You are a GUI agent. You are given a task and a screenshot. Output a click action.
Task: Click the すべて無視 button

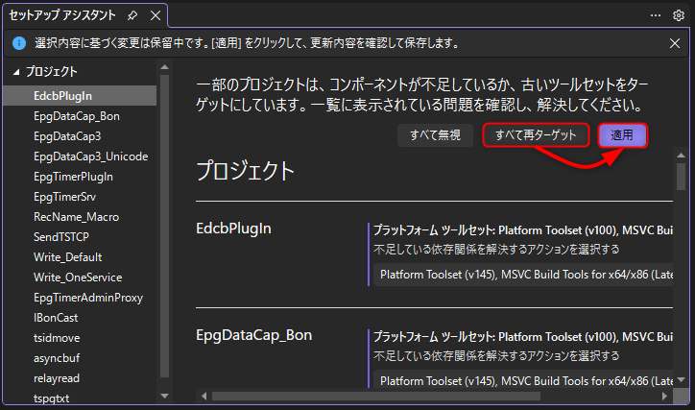(437, 135)
